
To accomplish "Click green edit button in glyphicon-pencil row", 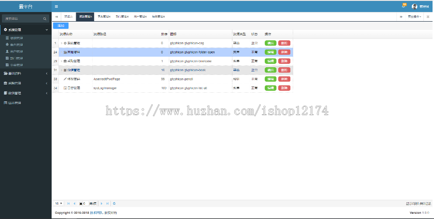I will point(271,79).
